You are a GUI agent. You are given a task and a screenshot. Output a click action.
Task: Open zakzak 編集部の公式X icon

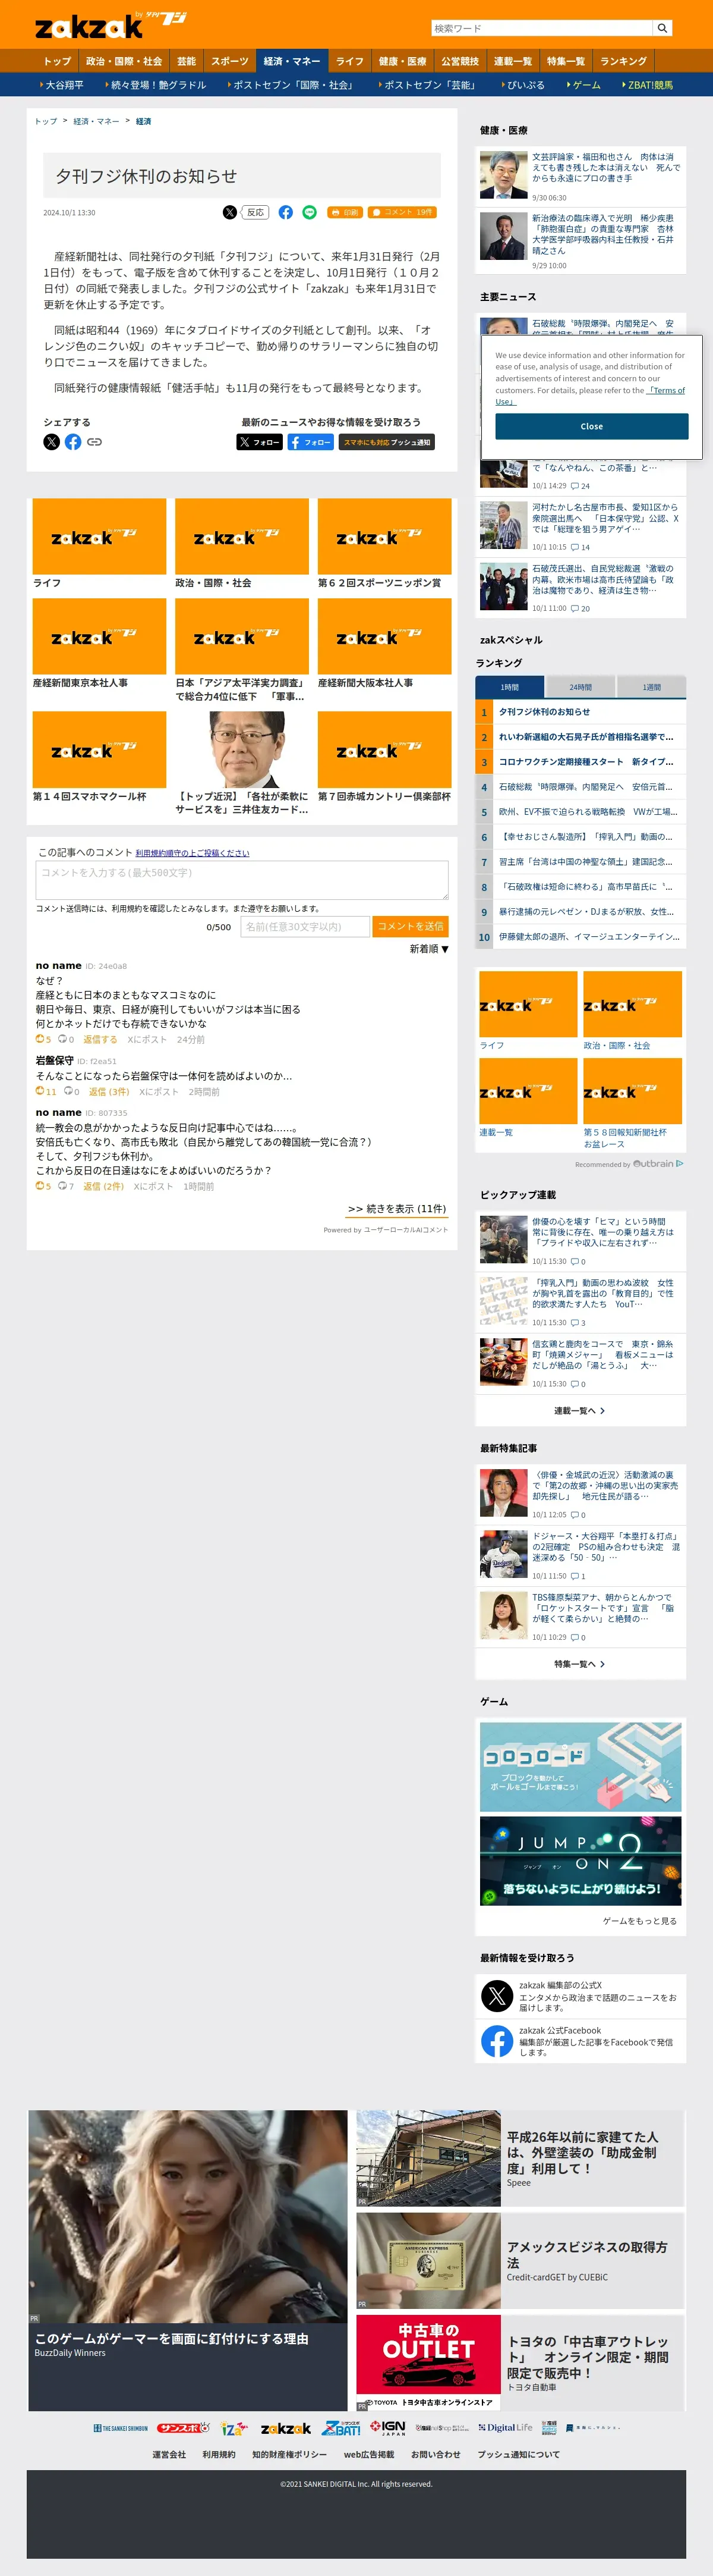496,1996
